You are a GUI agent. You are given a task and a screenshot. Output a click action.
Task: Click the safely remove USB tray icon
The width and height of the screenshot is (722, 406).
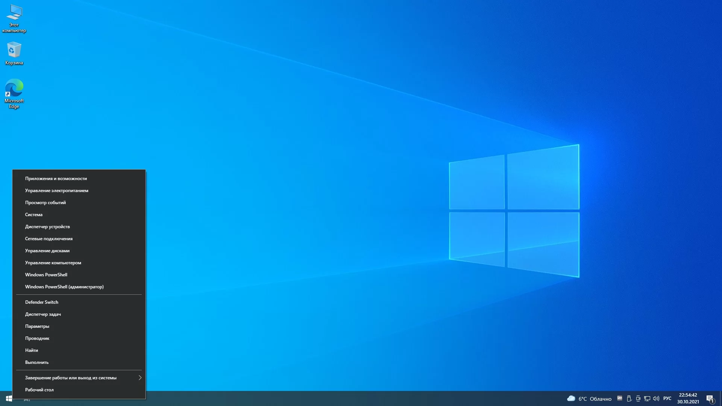point(629,398)
